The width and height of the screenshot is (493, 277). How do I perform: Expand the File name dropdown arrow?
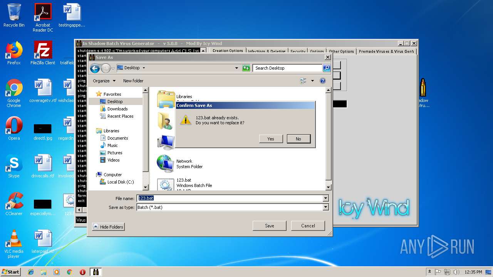(x=326, y=198)
